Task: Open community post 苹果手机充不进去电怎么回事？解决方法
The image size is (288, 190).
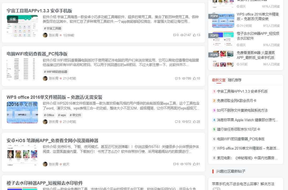Action: [x=243, y=184]
